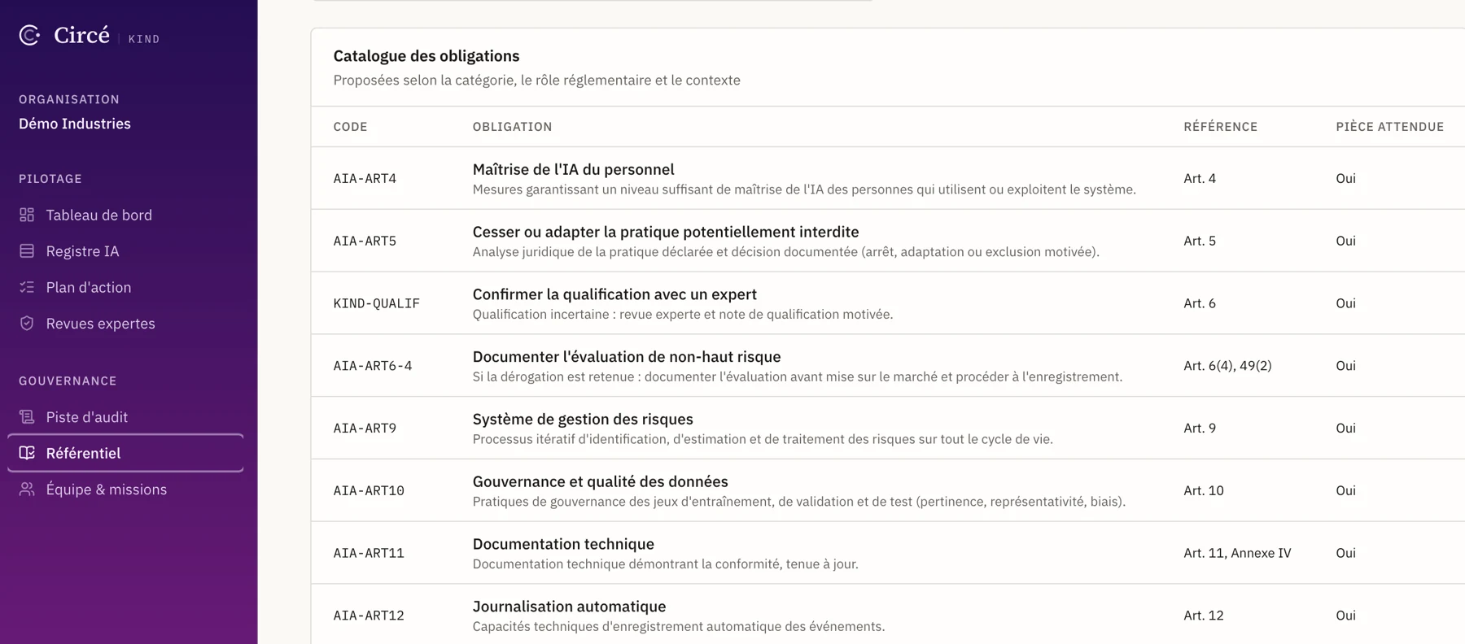Screen dimensions: 1465x644
Task: Click the OBLIGATION column header
Action: click(x=512, y=127)
